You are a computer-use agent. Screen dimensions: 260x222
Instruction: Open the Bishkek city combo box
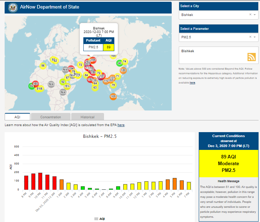click(214, 15)
